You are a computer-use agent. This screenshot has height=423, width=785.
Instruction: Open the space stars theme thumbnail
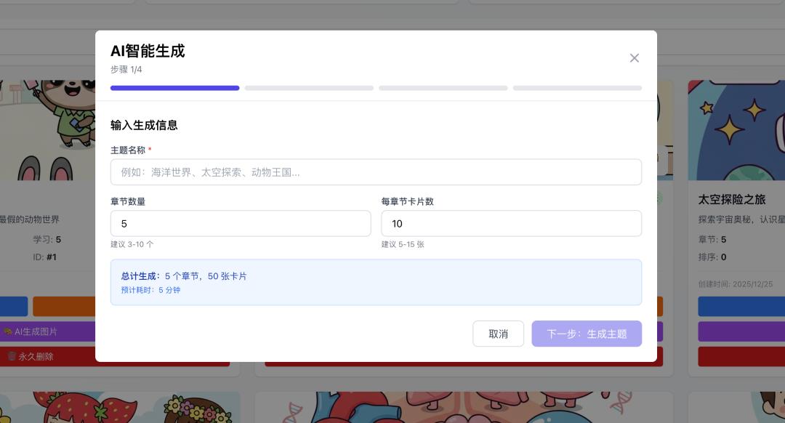[736, 130]
